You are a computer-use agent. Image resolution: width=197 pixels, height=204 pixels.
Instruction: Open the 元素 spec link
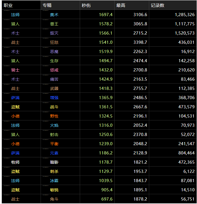[54, 153]
